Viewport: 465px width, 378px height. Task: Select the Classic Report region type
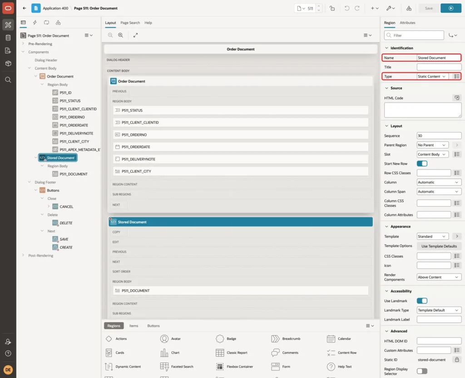pos(232,353)
